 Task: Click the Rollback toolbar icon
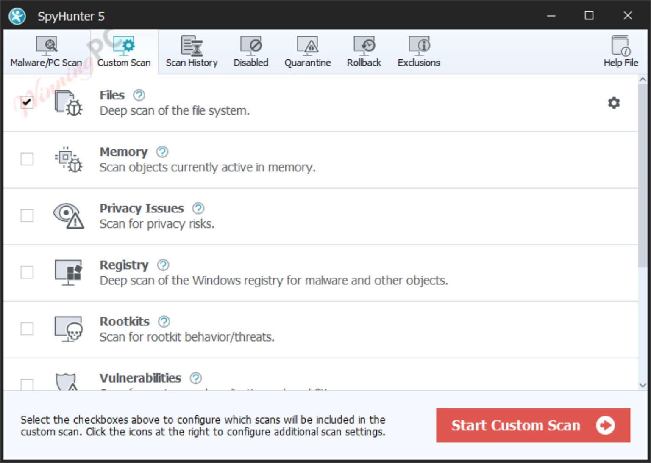pyautogui.click(x=364, y=51)
